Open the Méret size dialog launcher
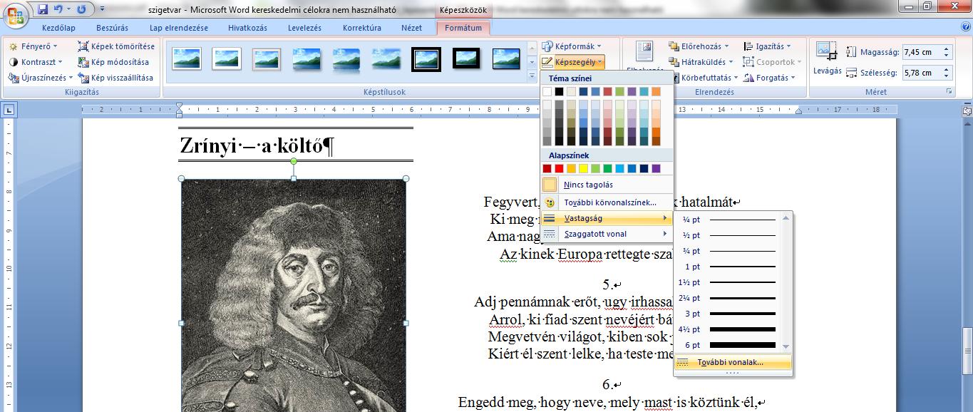This screenshot has height=412, width=973. [x=949, y=92]
